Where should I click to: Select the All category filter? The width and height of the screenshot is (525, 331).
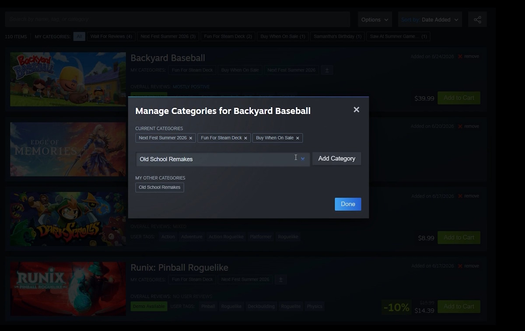pos(79,36)
